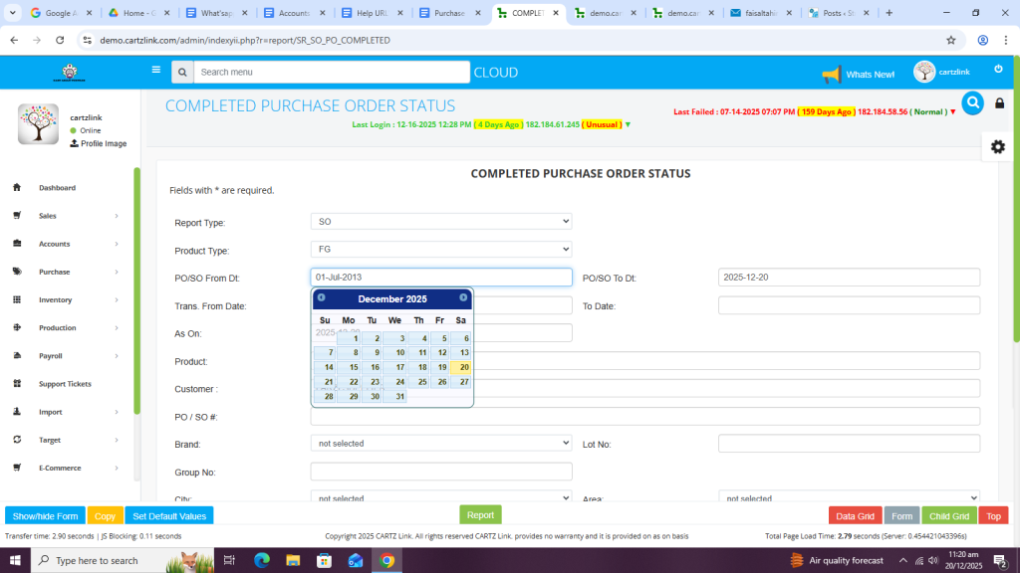The width and height of the screenshot is (1020, 573).
Task: Click the power logout icon
Action: pos(998,69)
